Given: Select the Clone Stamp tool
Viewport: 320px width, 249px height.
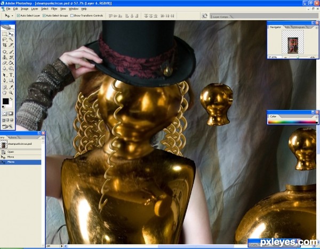Looking at the screenshot, I should pyautogui.click(x=5, y=57).
